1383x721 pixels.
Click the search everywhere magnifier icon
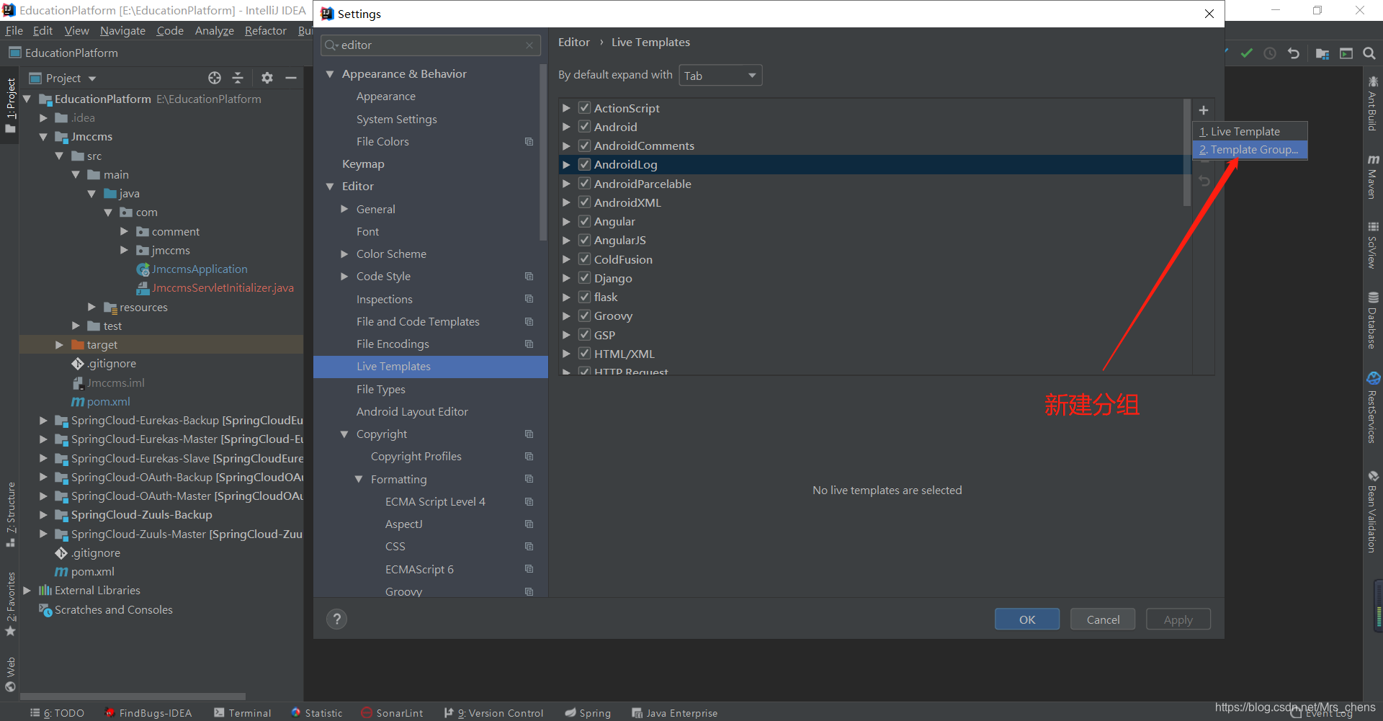click(1369, 53)
